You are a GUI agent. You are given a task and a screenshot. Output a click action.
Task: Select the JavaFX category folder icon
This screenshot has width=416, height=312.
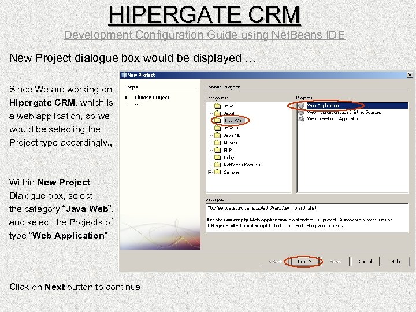pos(218,113)
